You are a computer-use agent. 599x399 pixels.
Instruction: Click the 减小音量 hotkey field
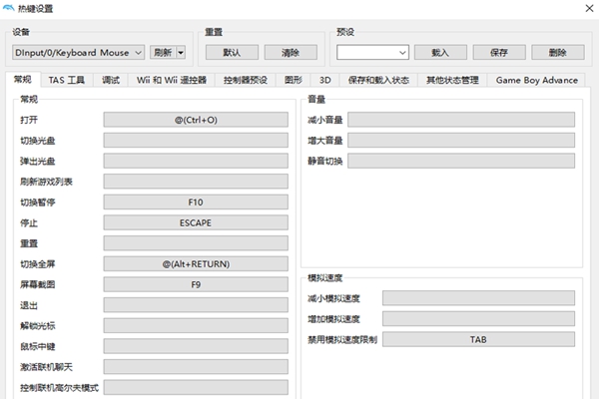[x=461, y=120]
